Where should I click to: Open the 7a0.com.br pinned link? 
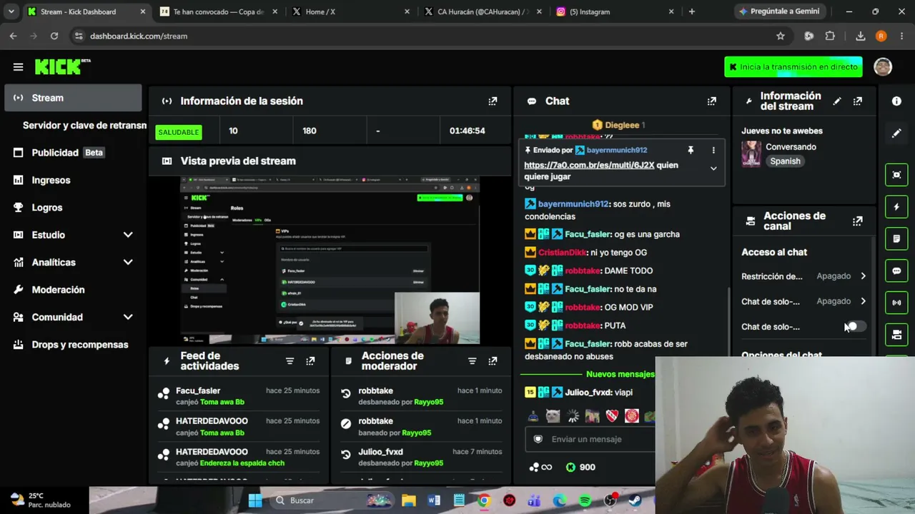pos(589,165)
